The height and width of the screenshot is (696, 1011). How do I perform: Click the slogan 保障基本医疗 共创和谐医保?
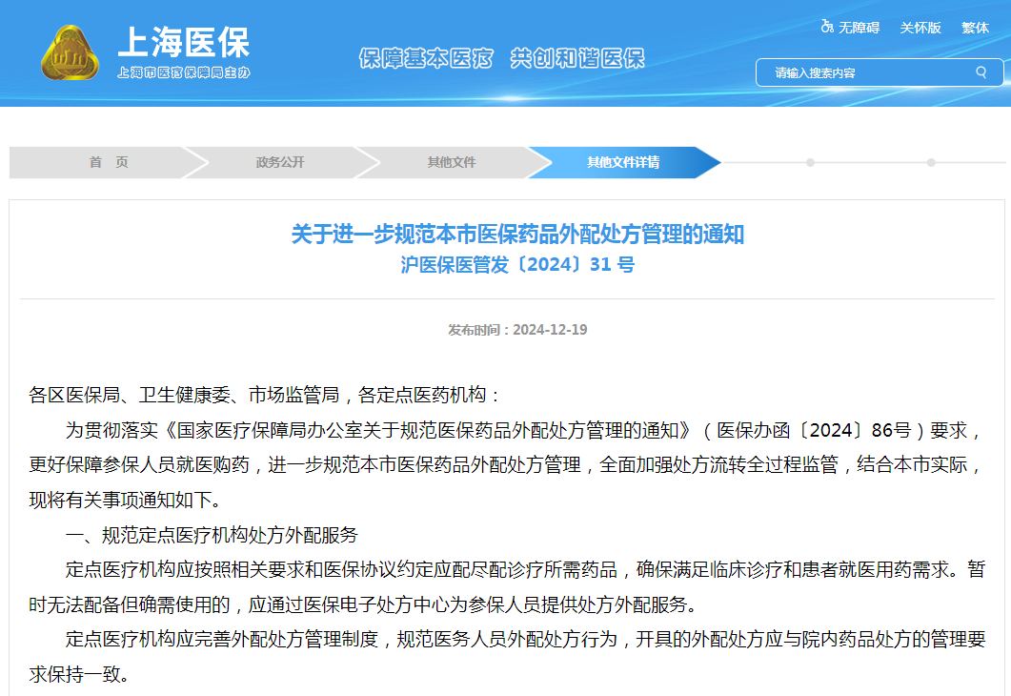[x=501, y=58]
